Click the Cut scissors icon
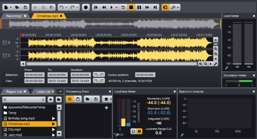This screenshot has height=139, width=257. tap(36, 7)
